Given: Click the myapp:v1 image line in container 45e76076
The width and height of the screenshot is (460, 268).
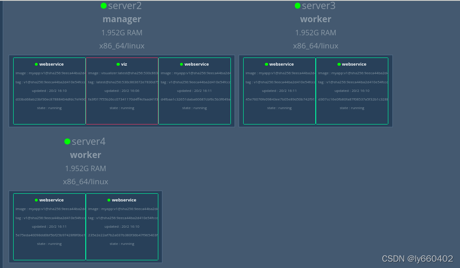Looking at the screenshot, I should (280, 73).
